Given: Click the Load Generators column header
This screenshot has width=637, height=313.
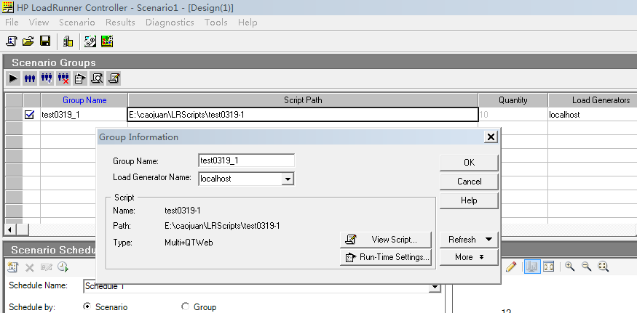Looking at the screenshot, I should pyautogui.click(x=593, y=100).
